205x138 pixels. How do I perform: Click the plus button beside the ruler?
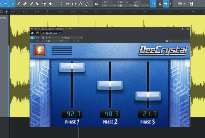(7, 12)
